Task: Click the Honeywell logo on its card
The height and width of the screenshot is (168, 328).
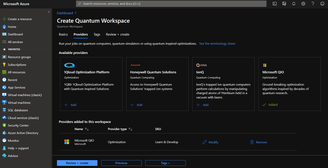Action: point(135,65)
